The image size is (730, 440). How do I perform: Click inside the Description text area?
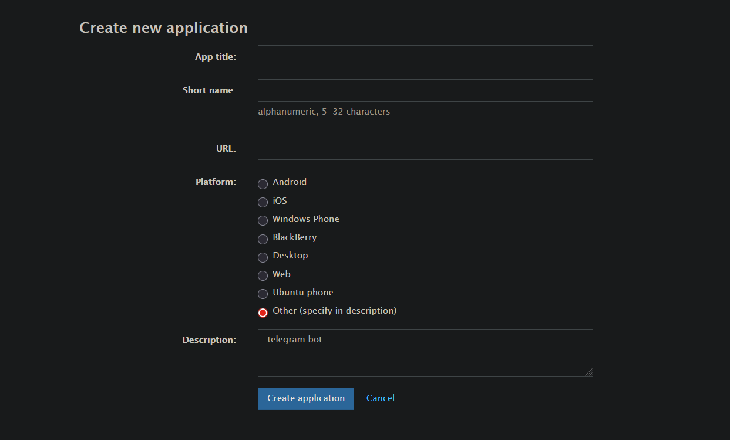click(425, 352)
